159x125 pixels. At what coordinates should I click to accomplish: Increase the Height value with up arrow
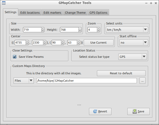80,29
